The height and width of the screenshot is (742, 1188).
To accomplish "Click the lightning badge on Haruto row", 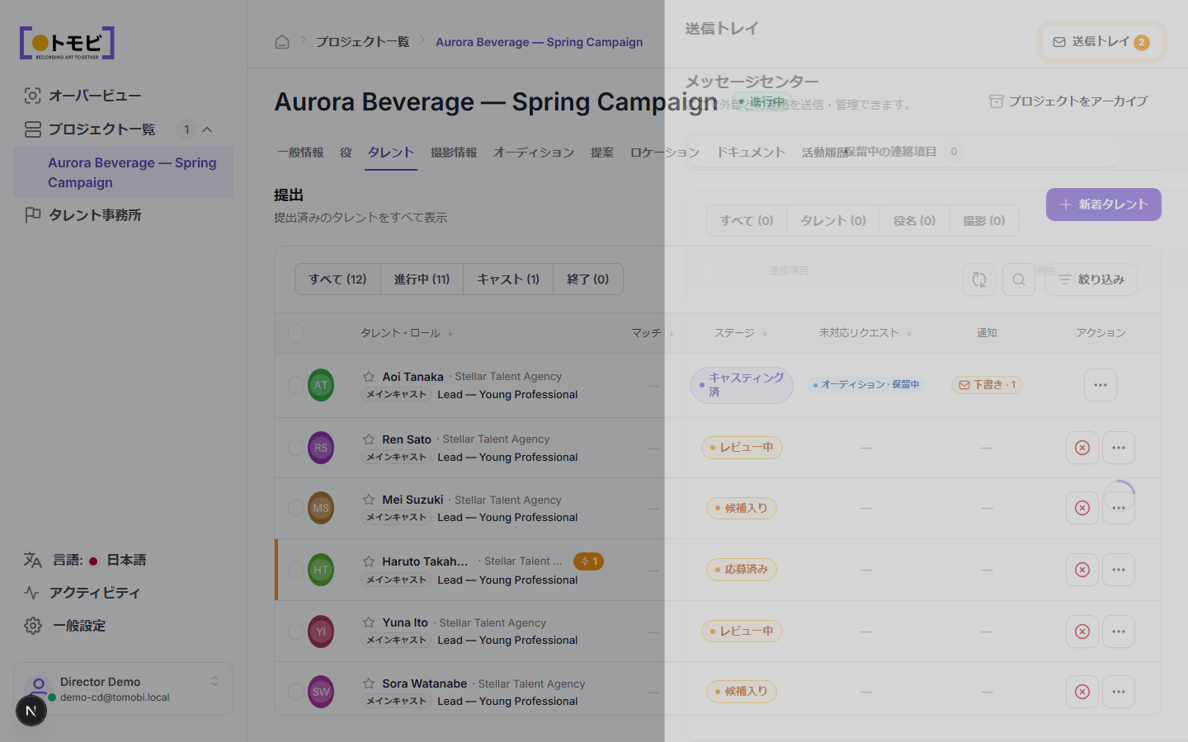I will pyautogui.click(x=589, y=561).
